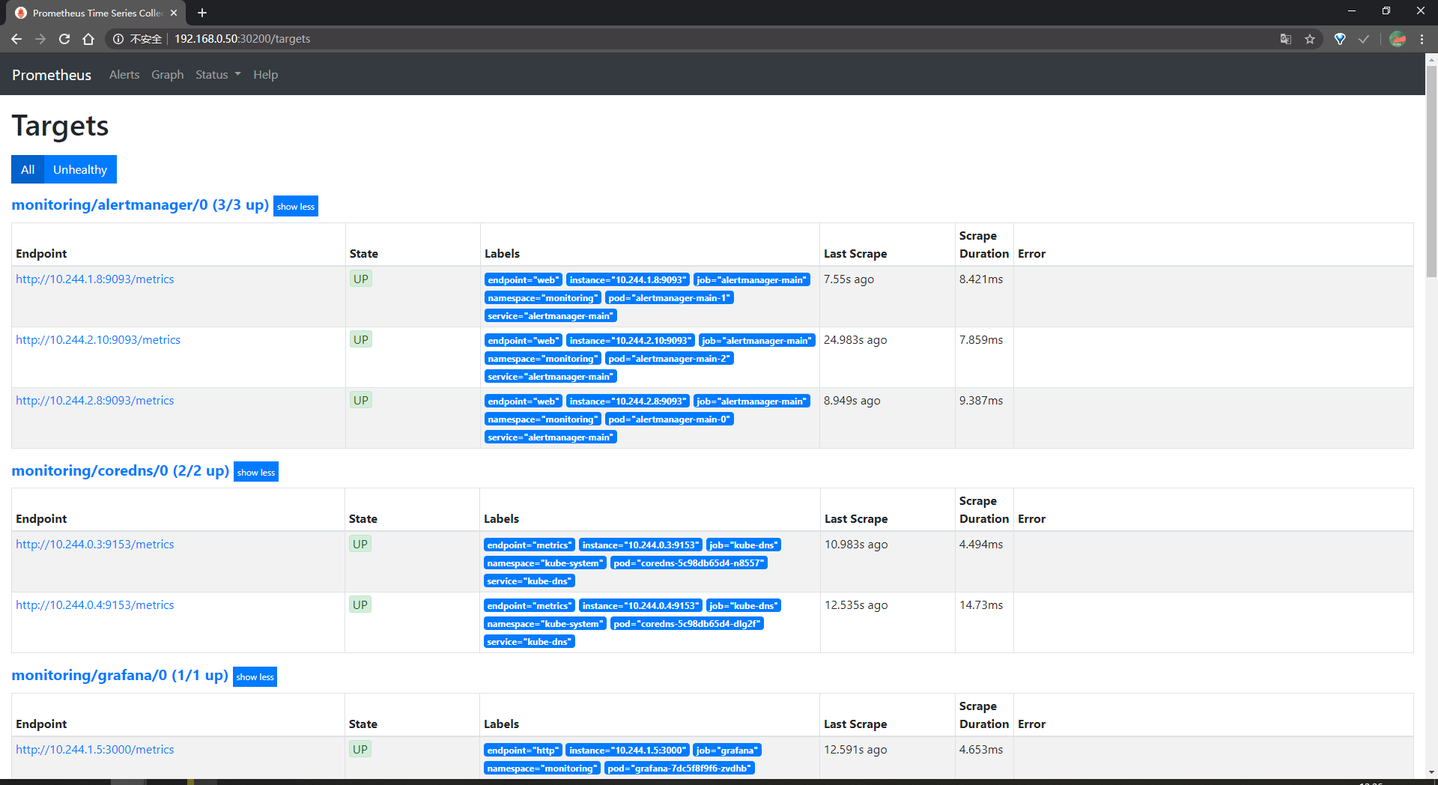Click the pod="alertmanager-main-2" label
This screenshot has height=785, width=1438.
coord(670,359)
